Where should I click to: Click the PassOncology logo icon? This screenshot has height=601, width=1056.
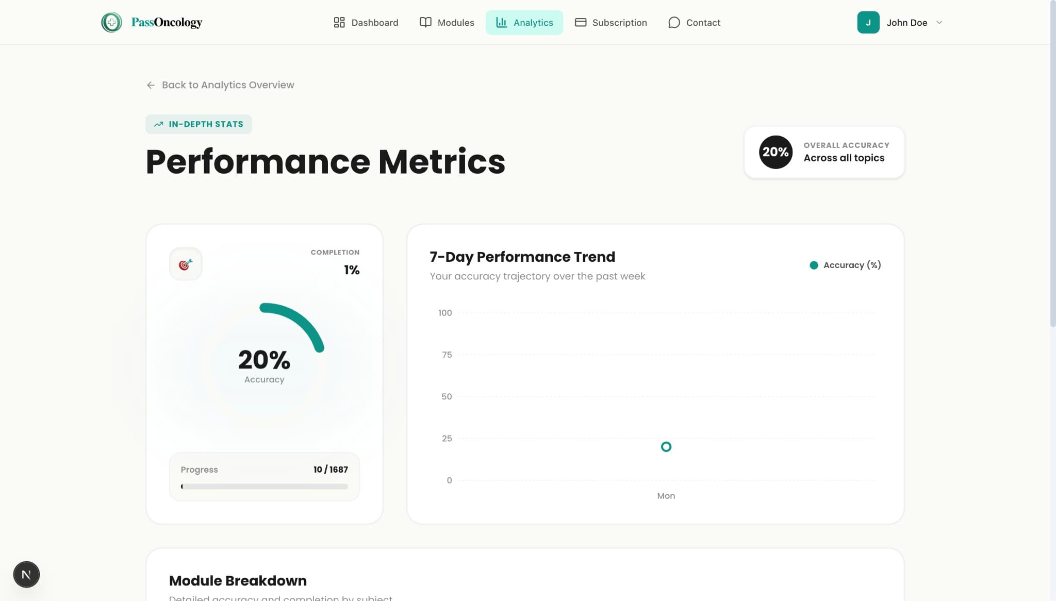111,22
